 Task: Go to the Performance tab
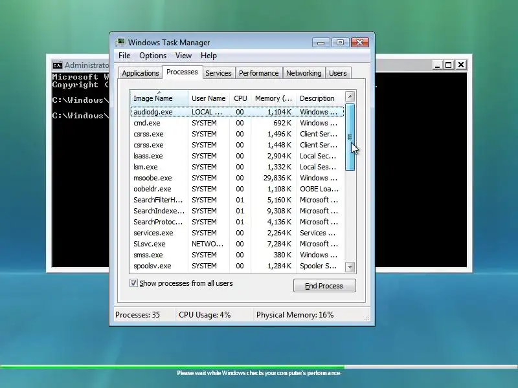click(x=258, y=73)
